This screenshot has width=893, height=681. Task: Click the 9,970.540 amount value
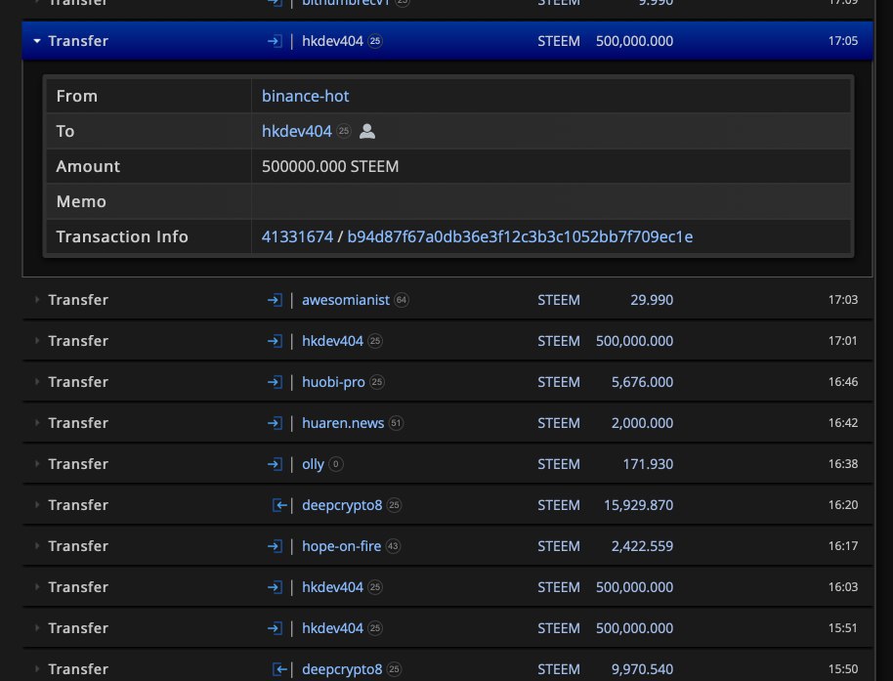pyautogui.click(x=643, y=668)
